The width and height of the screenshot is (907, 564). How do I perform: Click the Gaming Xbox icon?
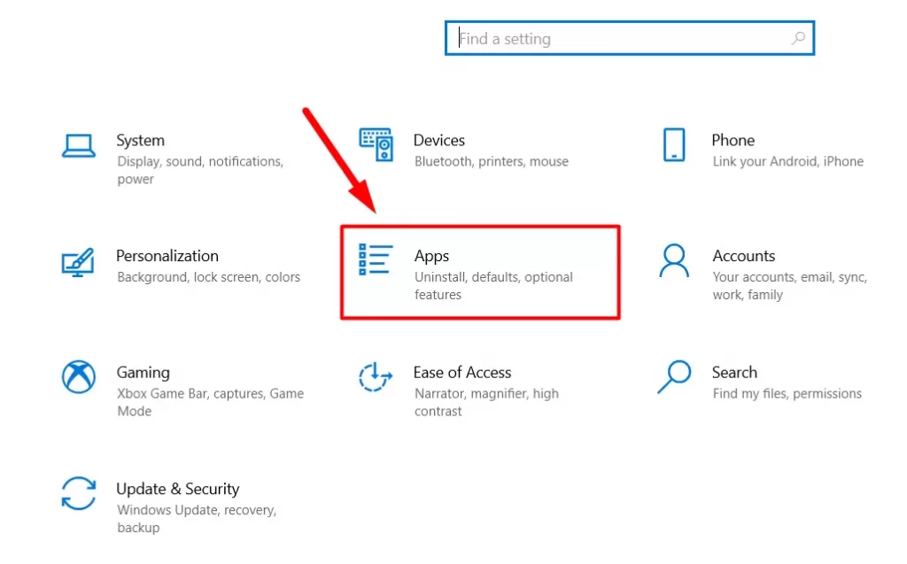tap(79, 377)
